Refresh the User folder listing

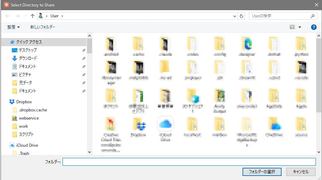[x=241, y=16]
